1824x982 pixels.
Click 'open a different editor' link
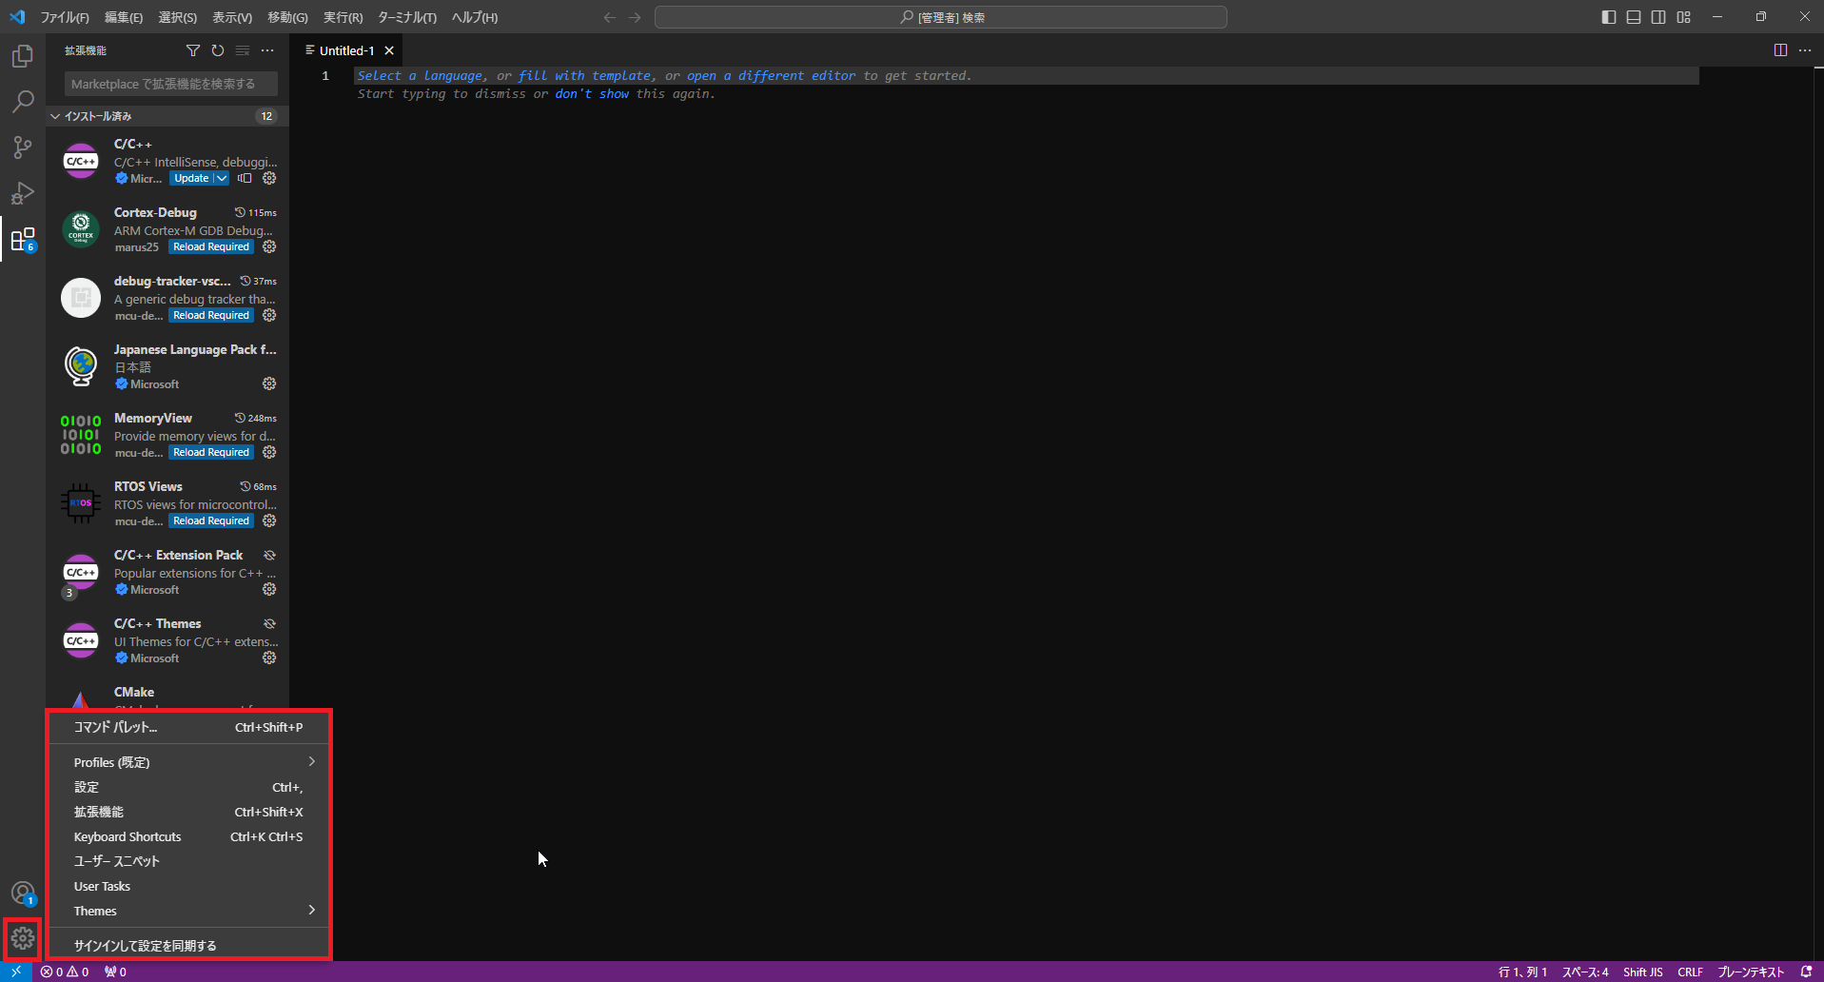771,75
